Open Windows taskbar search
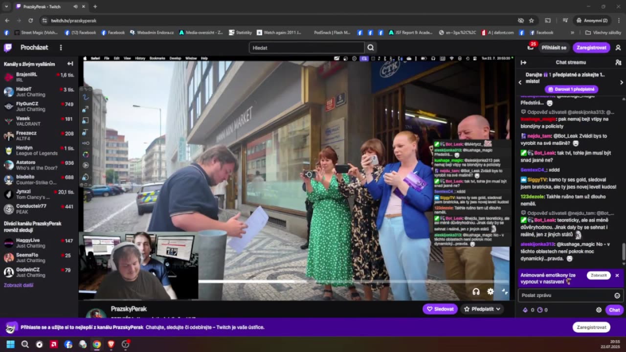The height and width of the screenshot is (352, 626). pyautogui.click(x=25, y=344)
